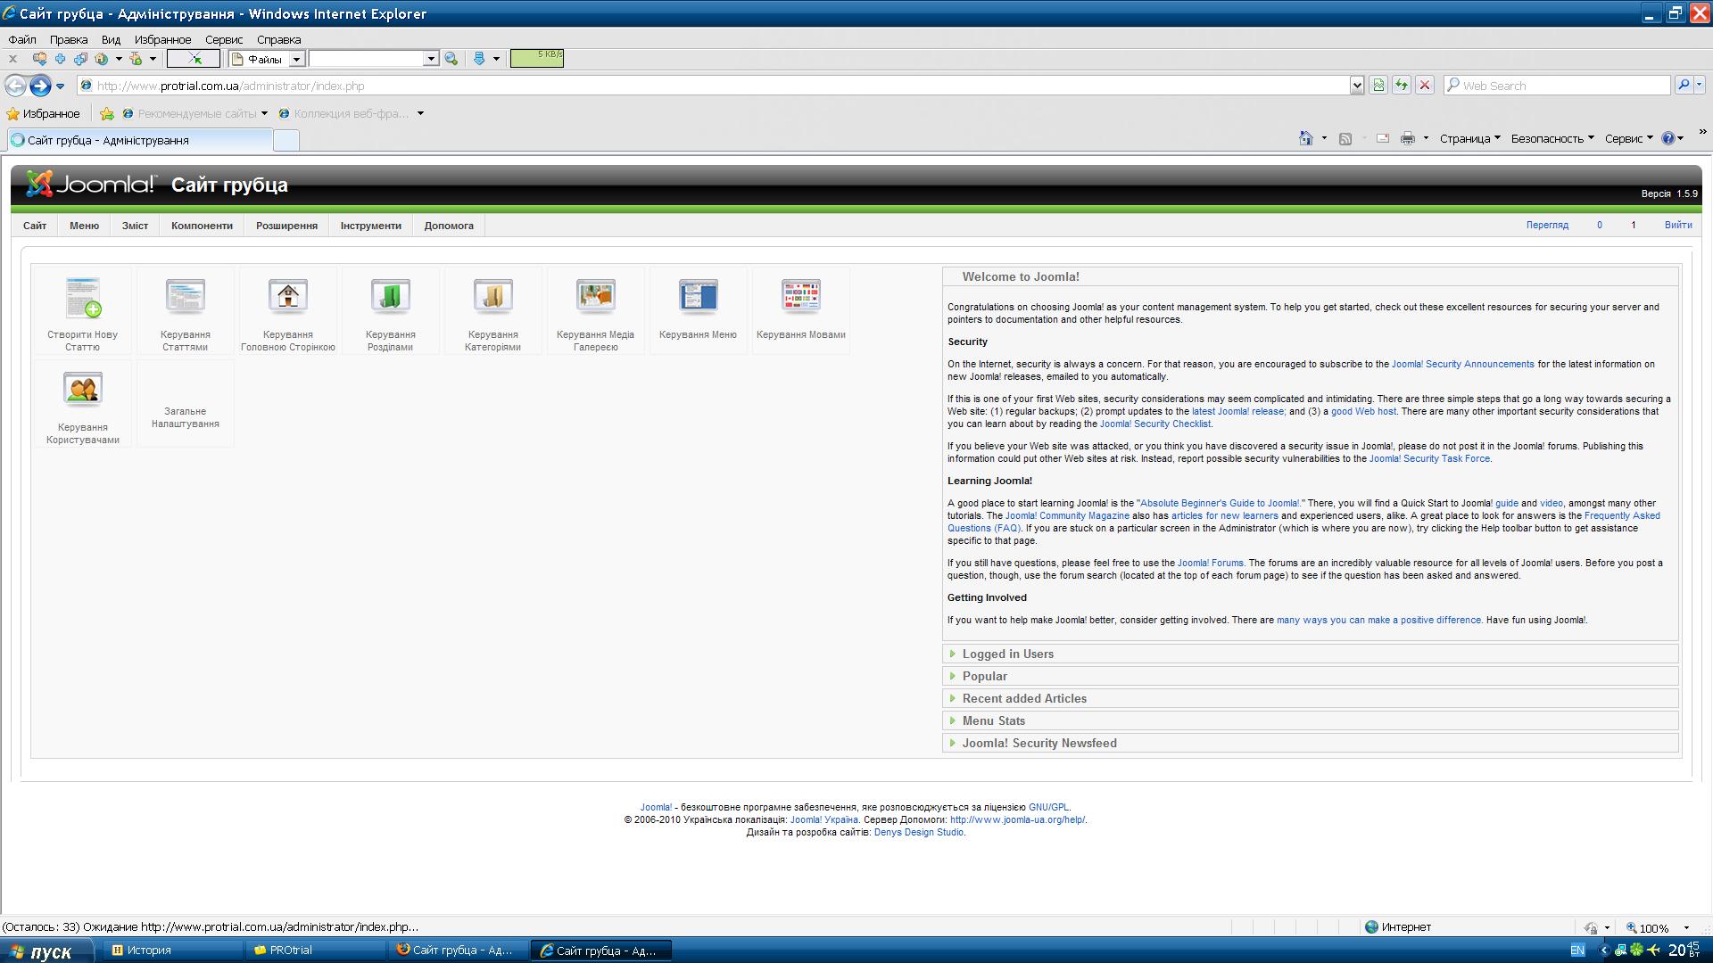Click the Create New Article icon
Viewport: 1713px width, 963px height.
click(x=83, y=298)
